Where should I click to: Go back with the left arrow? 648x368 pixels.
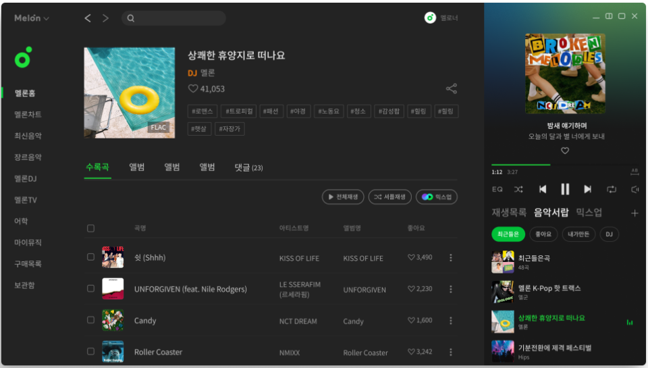click(88, 18)
